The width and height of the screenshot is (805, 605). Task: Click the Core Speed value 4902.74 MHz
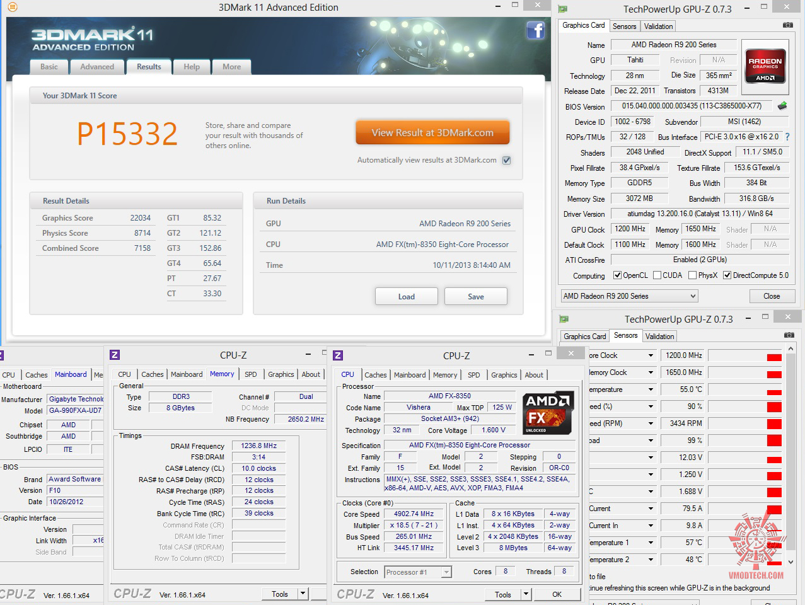[x=414, y=514]
